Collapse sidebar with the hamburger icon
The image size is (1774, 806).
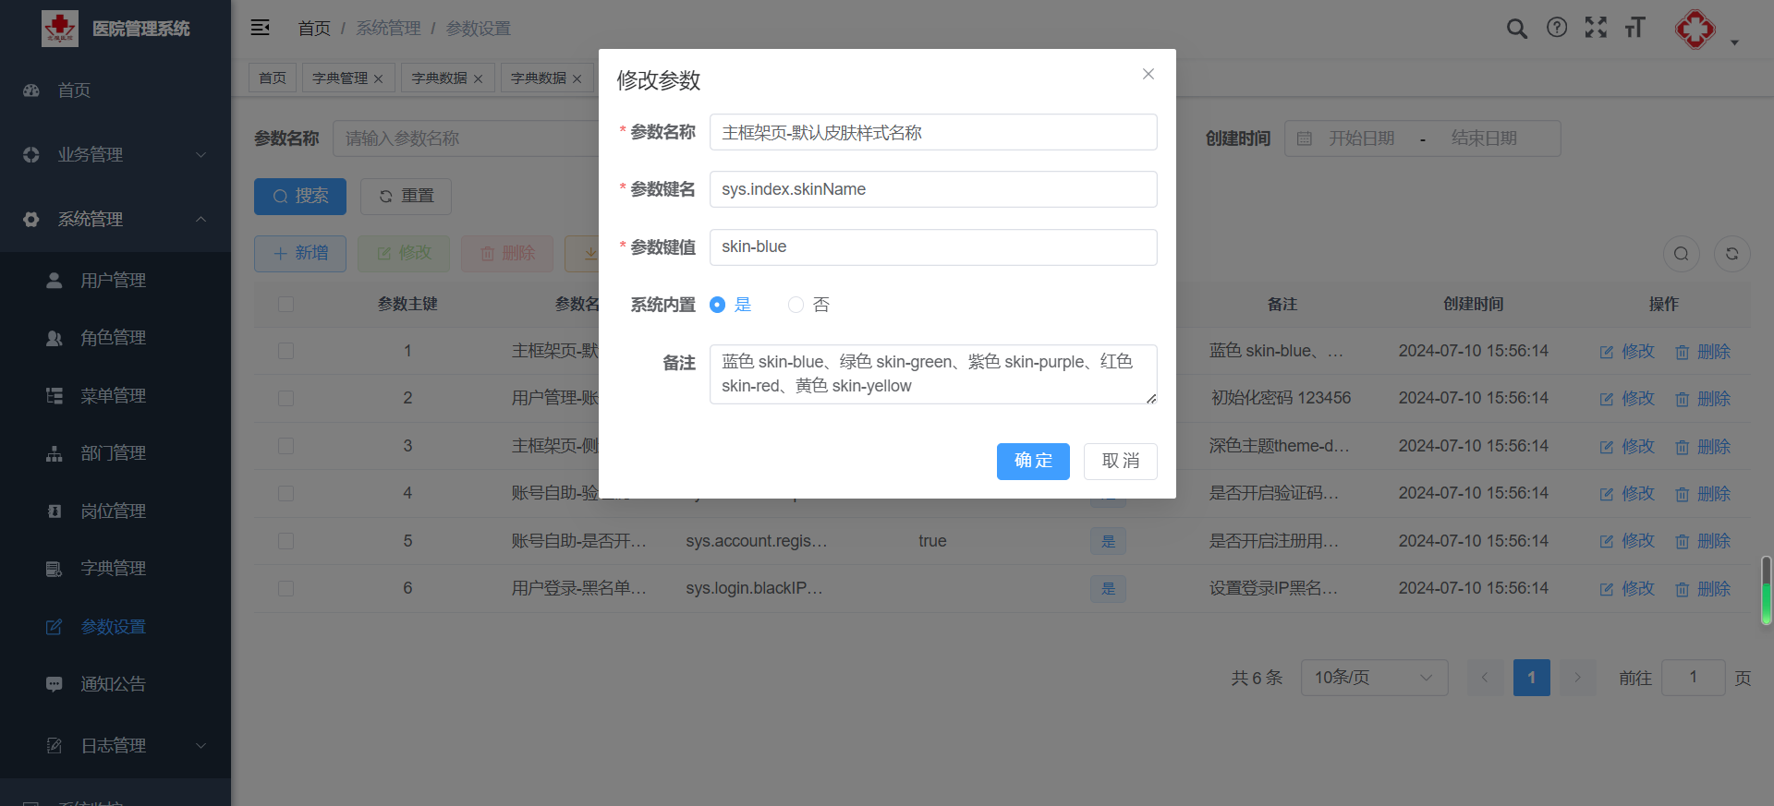point(261,28)
